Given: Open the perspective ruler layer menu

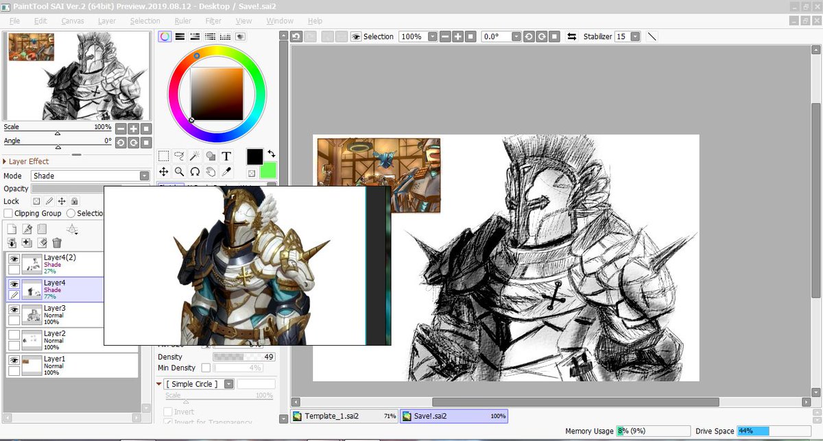Looking at the screenshot, I should click(x=72, y=229).
